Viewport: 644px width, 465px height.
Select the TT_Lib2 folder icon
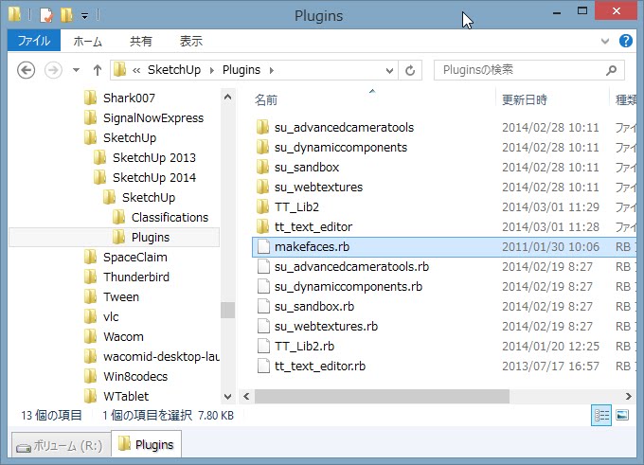(263, 206)
